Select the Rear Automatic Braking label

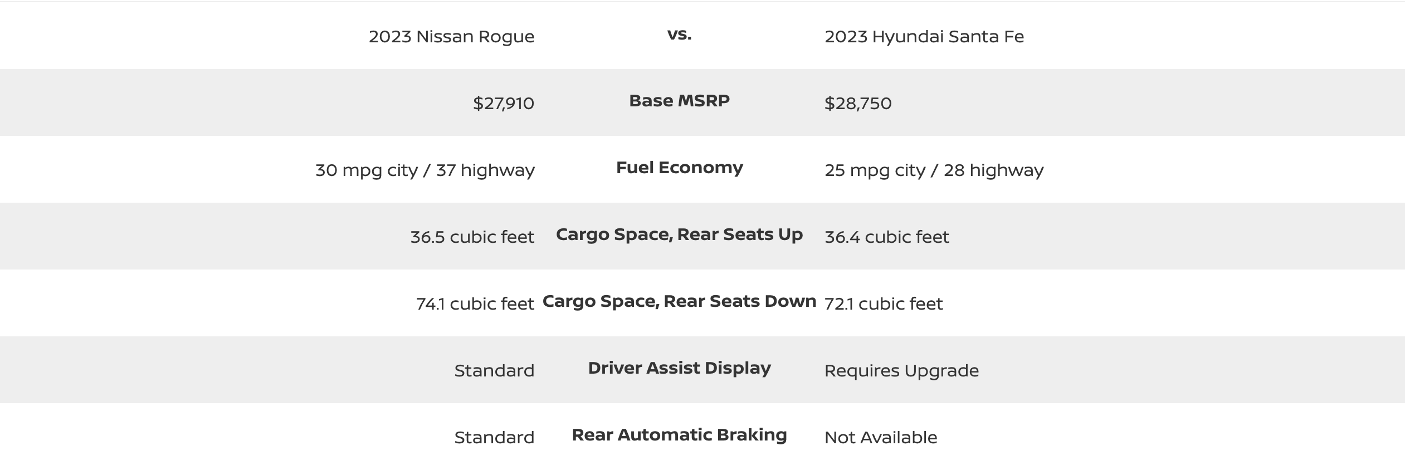tap(679, 435)
